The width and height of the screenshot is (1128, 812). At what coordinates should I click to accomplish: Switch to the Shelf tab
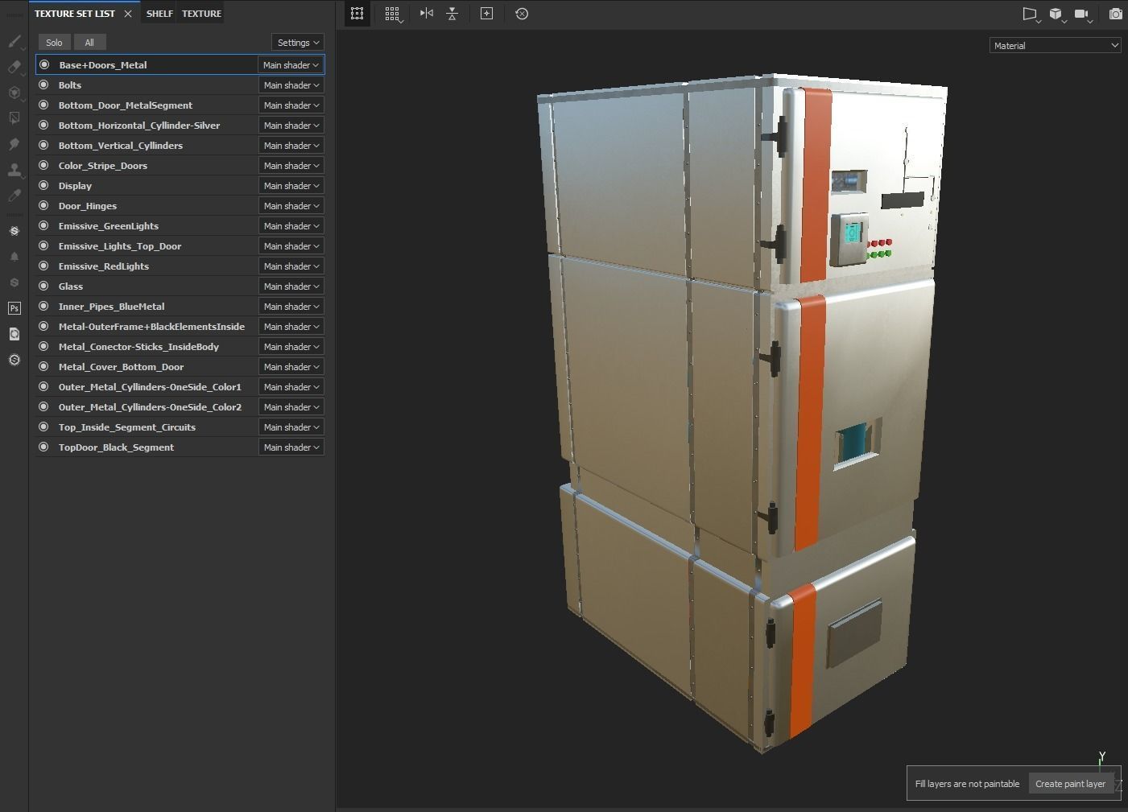point(159,14)
